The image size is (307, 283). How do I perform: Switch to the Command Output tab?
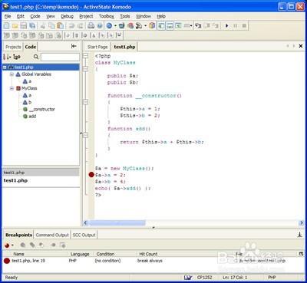(52, 235)
